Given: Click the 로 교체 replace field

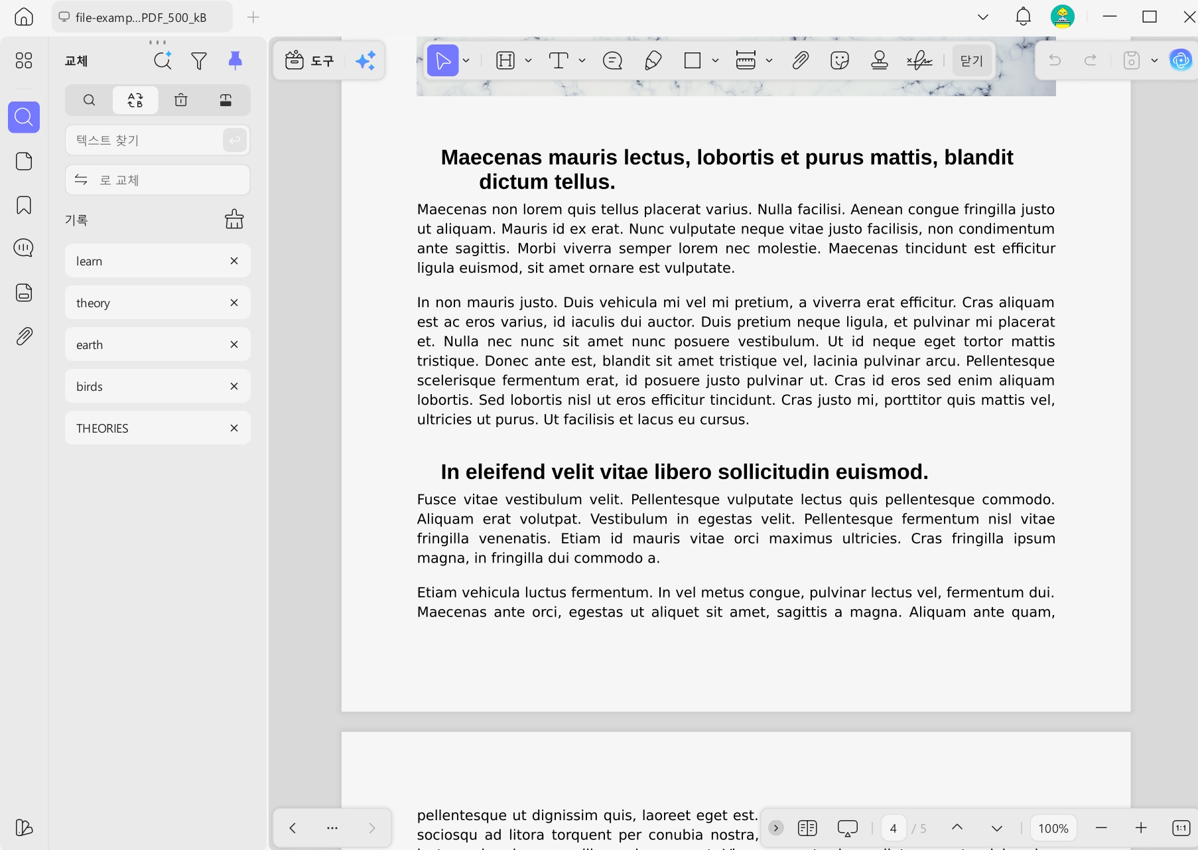Looking at the screenshot, I should pos(158,180).
